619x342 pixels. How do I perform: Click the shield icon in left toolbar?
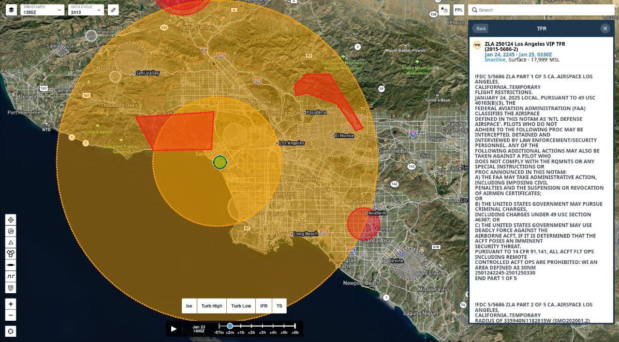(x=11, y=288)
